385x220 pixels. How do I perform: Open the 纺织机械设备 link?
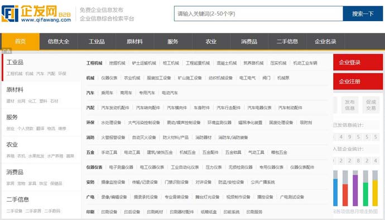[x=220, y=78]
